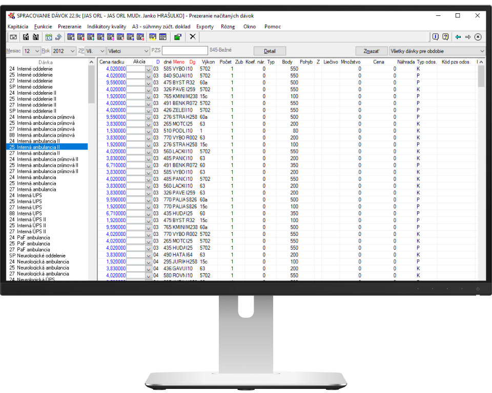Open Akcia dropdown in the 580 ROVN row

(x=149, y=276)
